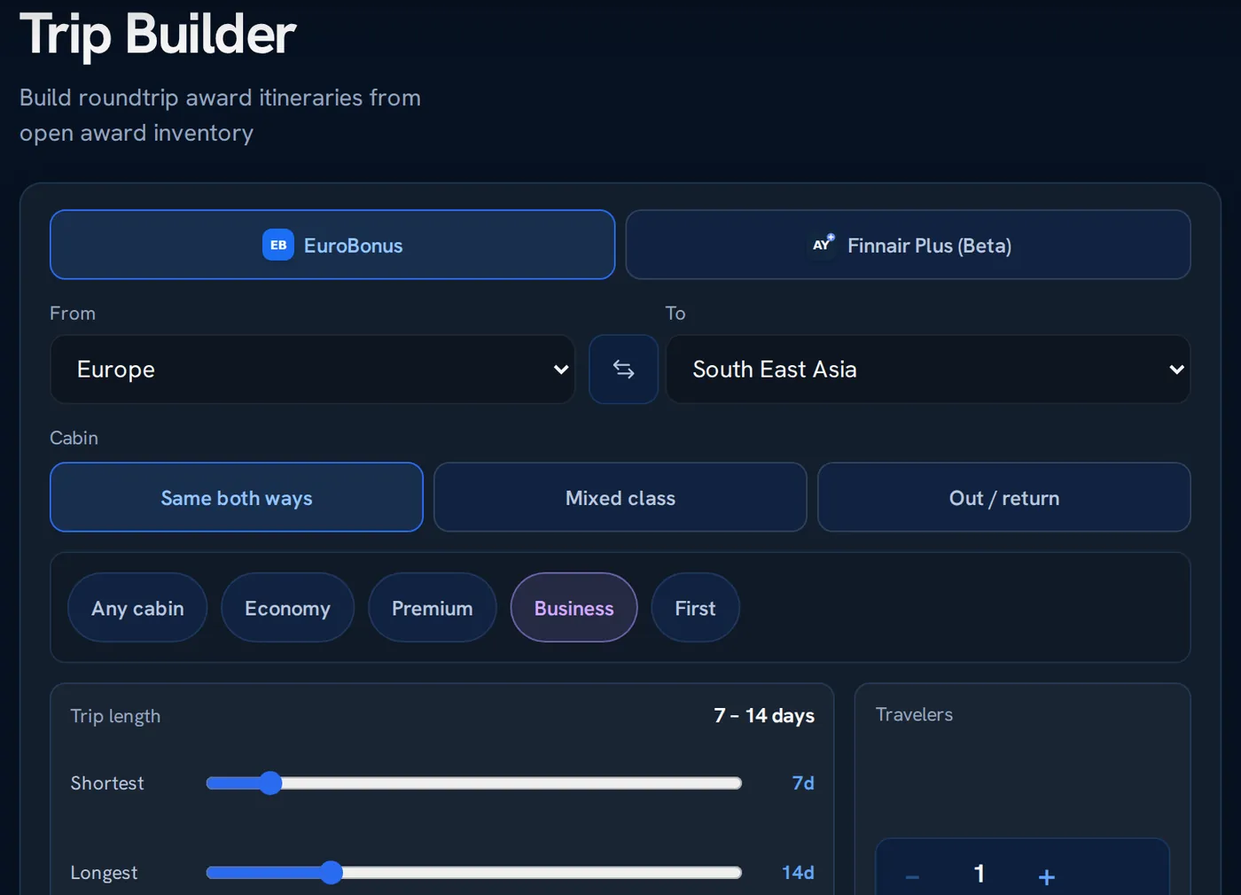Screen dimensions: 1241x895
Task: Choose Out / return cabin mode
Action: (x=1004, y=497)
